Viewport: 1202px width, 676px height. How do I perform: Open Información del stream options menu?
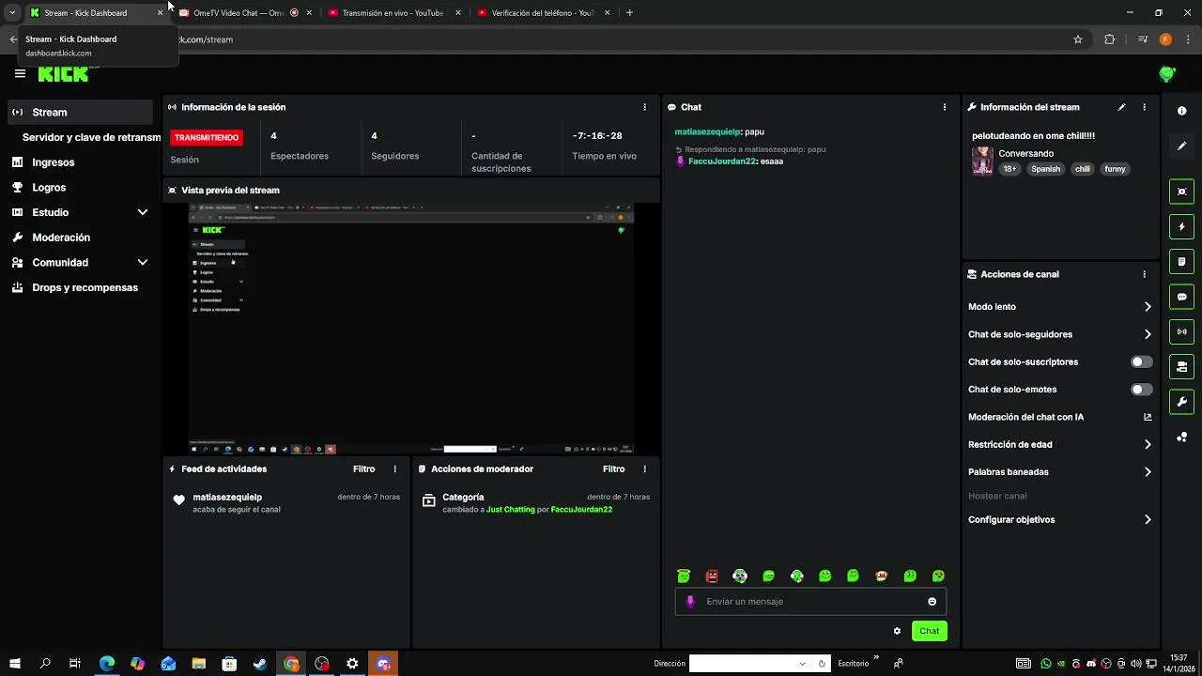click(1144, 107)
